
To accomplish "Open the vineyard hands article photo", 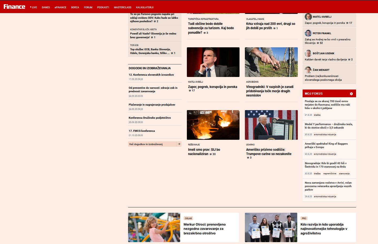I will click(271, 62).
